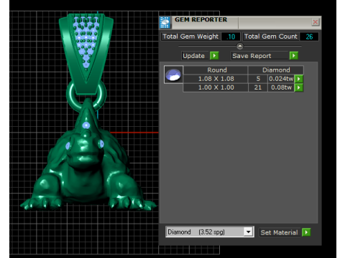The height and width of the screenshot is (258, 345).
Task: Click the green arrow beside Update
Action: [x=214, y=56]
